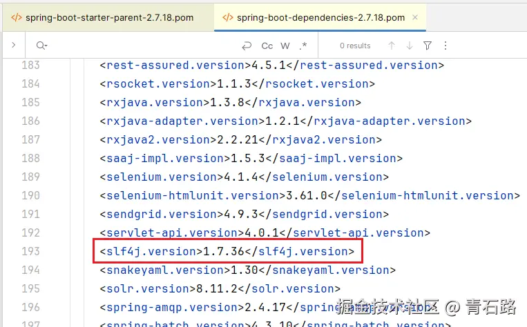The image size is (527, 327).
Task: Click the selenium.version 4.1.4 line
Action: 244,177
